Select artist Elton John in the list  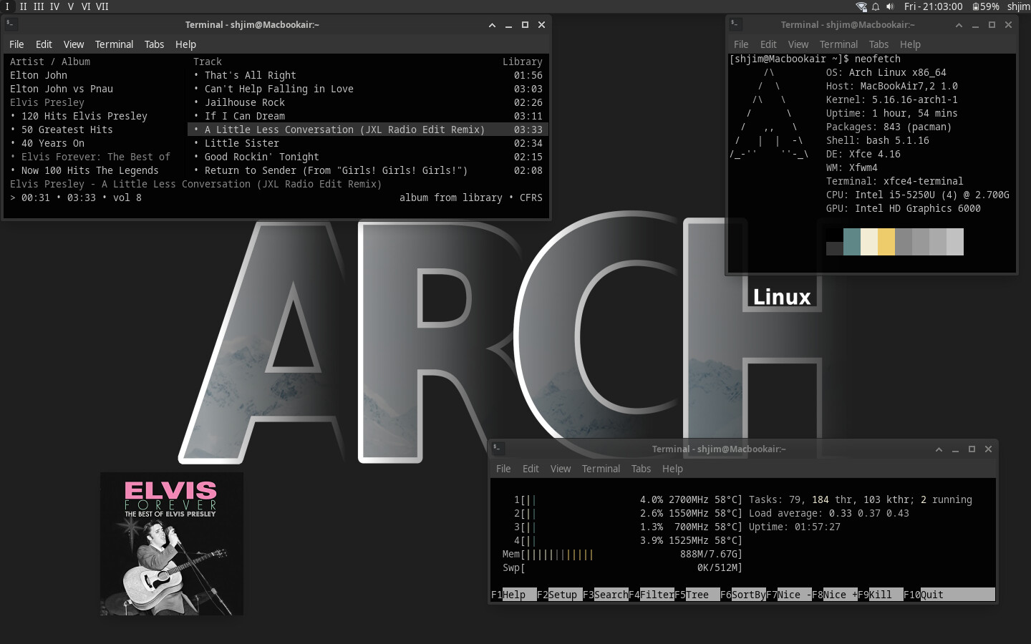(39, 75)
